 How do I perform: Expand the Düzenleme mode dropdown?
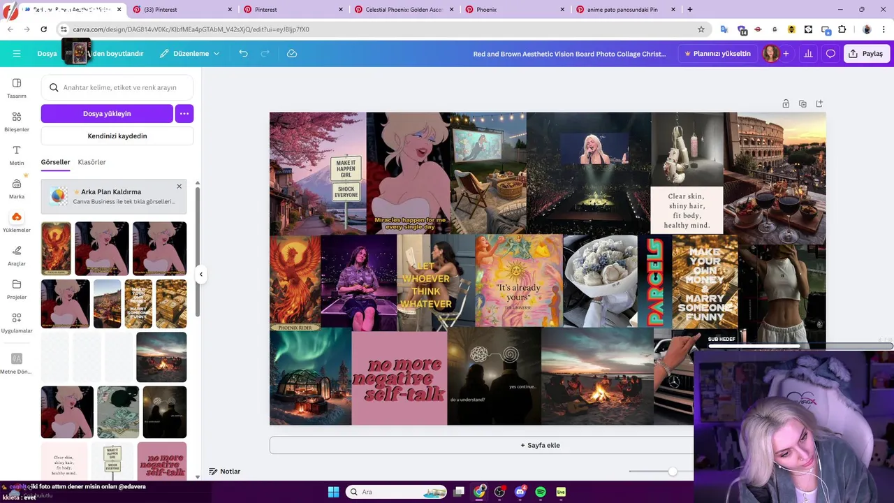pyautogui.click(x=189, y=54)
